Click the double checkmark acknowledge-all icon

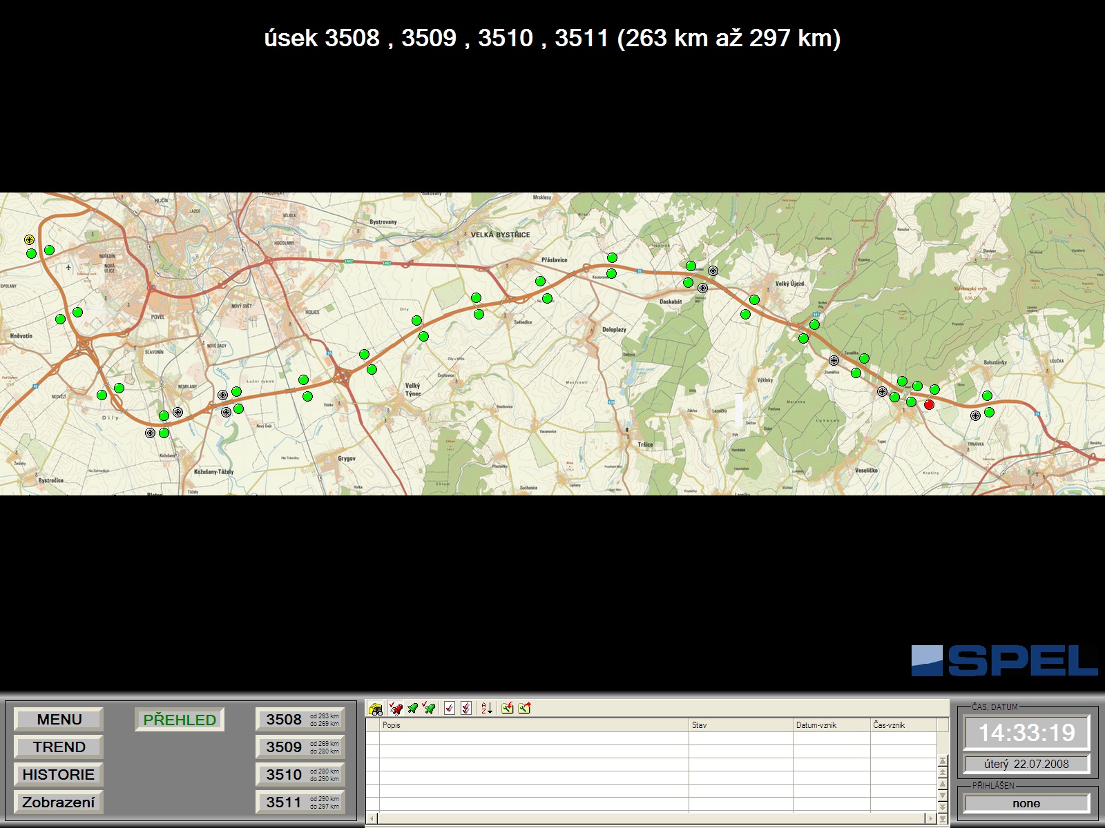[467, 709]
